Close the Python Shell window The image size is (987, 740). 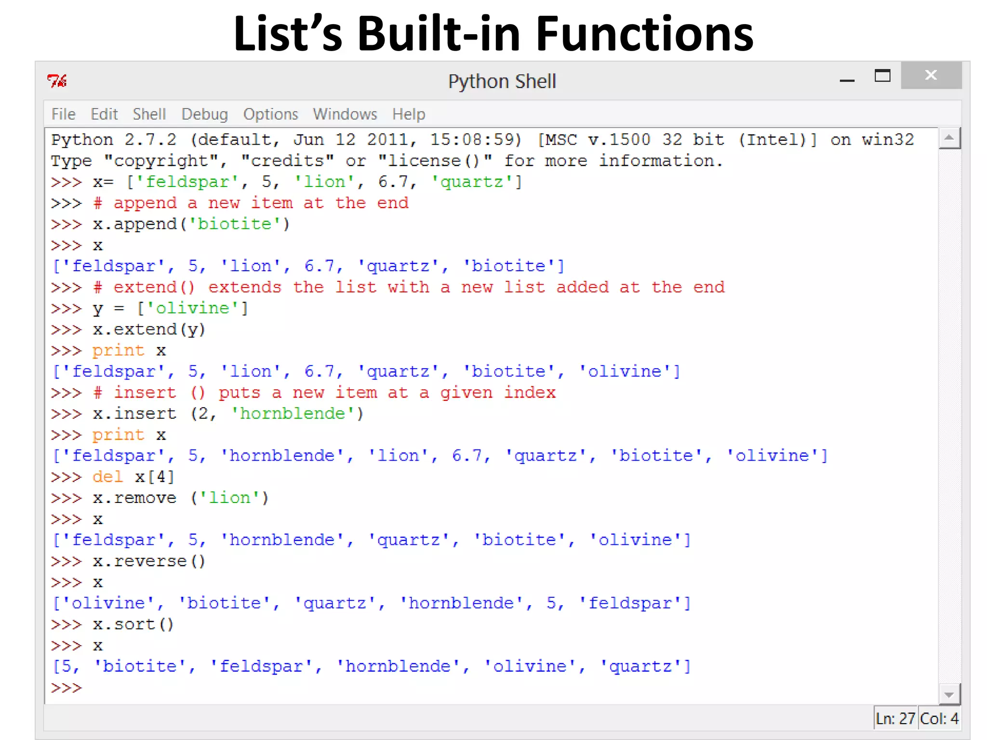point(931,75)
